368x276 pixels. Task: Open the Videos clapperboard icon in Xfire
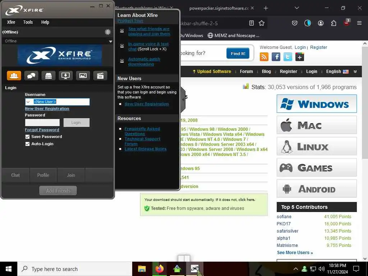[100, 75]
